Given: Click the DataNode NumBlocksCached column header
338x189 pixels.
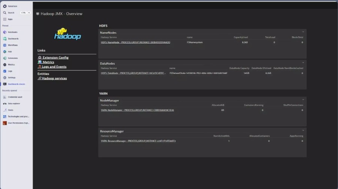Looking at the screenshot, I should pos(288,68).
